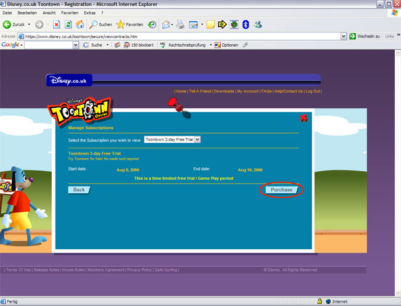Open the Messenger buddy icon
The image size is (401, 306).
(x=258, y=25)
